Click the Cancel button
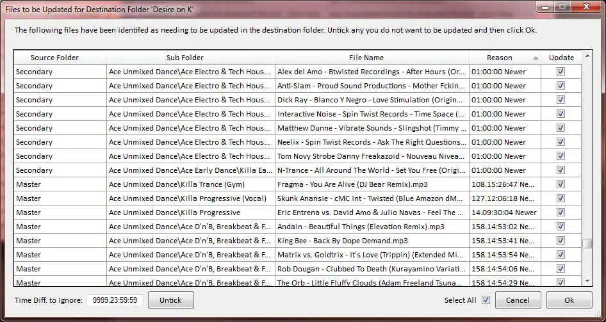This screenshot has height=322, width=606. [x=518, y=300]
